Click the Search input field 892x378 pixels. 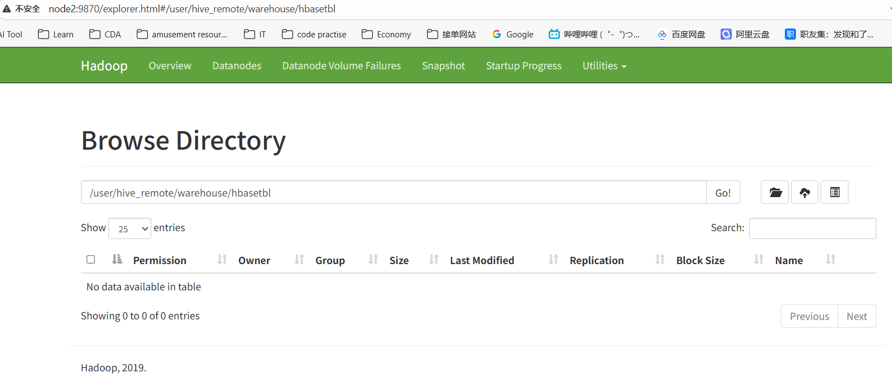pos(812,228)
